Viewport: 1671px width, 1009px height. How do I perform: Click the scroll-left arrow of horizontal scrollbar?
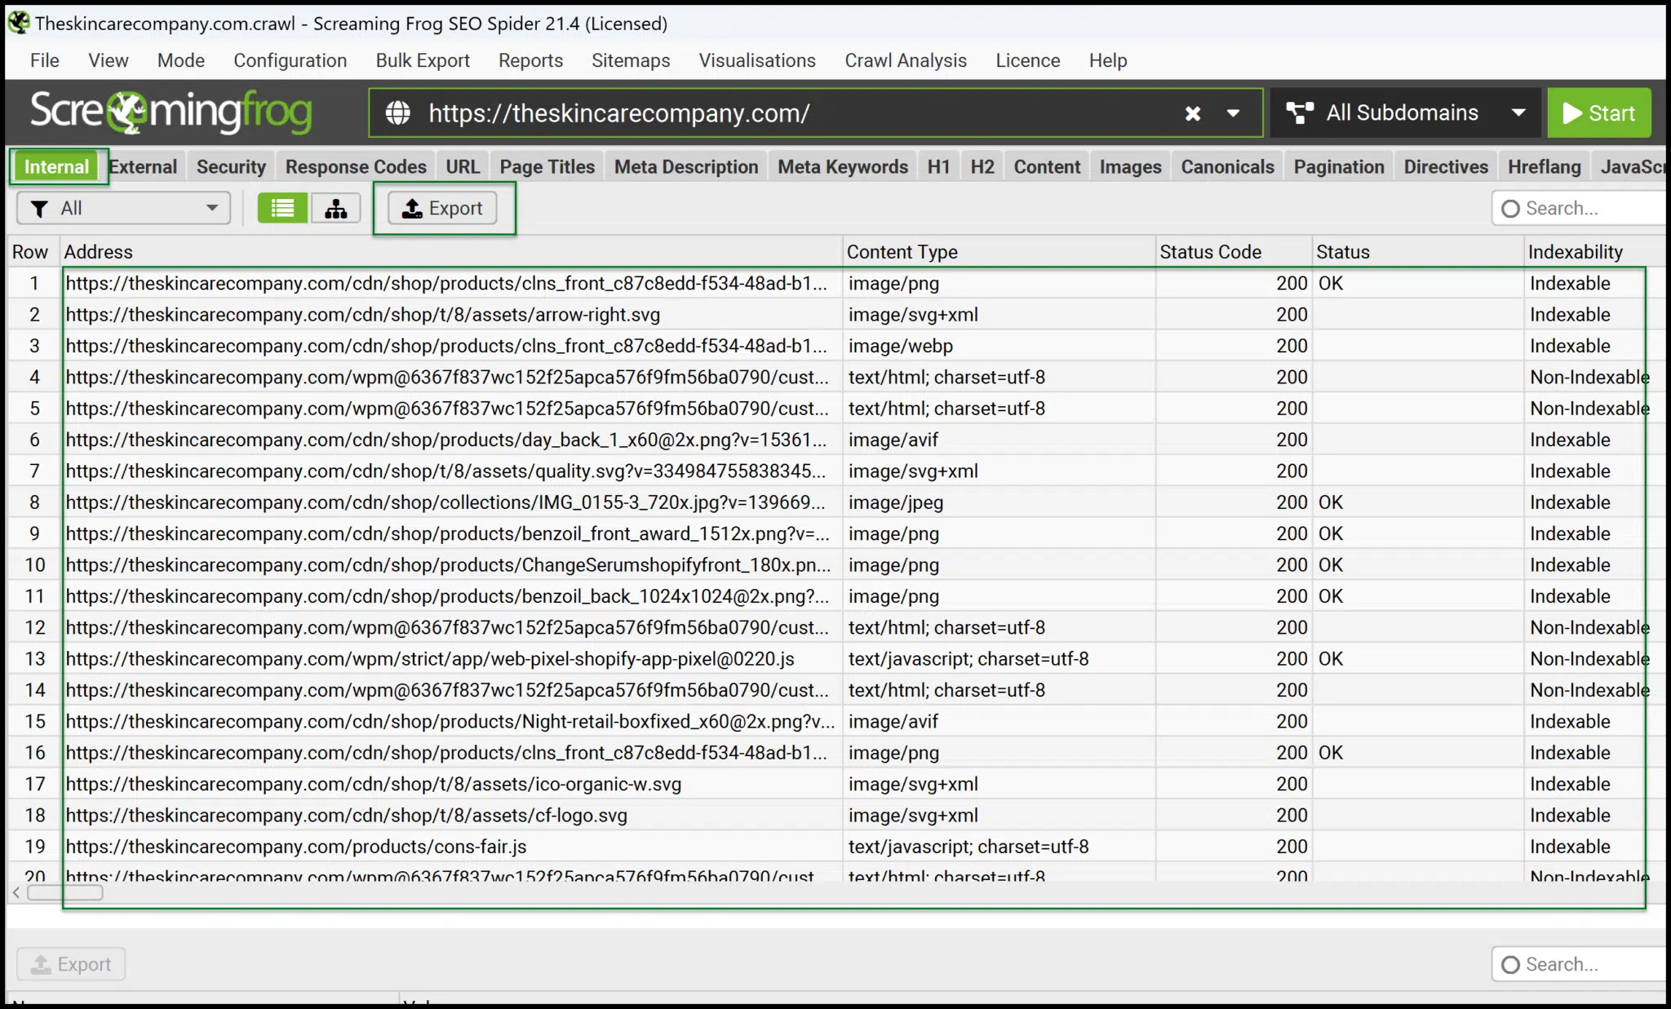point(16,892)
